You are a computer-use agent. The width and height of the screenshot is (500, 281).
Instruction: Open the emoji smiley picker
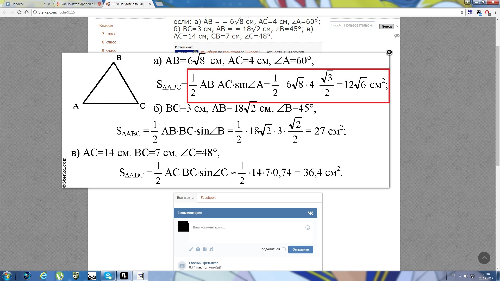[308, 228]
